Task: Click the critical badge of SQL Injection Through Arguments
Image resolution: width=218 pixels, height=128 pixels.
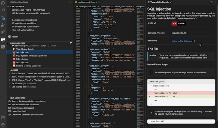Action: pos(14,56)
